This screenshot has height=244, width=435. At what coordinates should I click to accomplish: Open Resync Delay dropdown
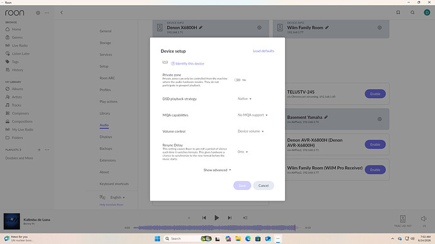(x=243, y=152)
